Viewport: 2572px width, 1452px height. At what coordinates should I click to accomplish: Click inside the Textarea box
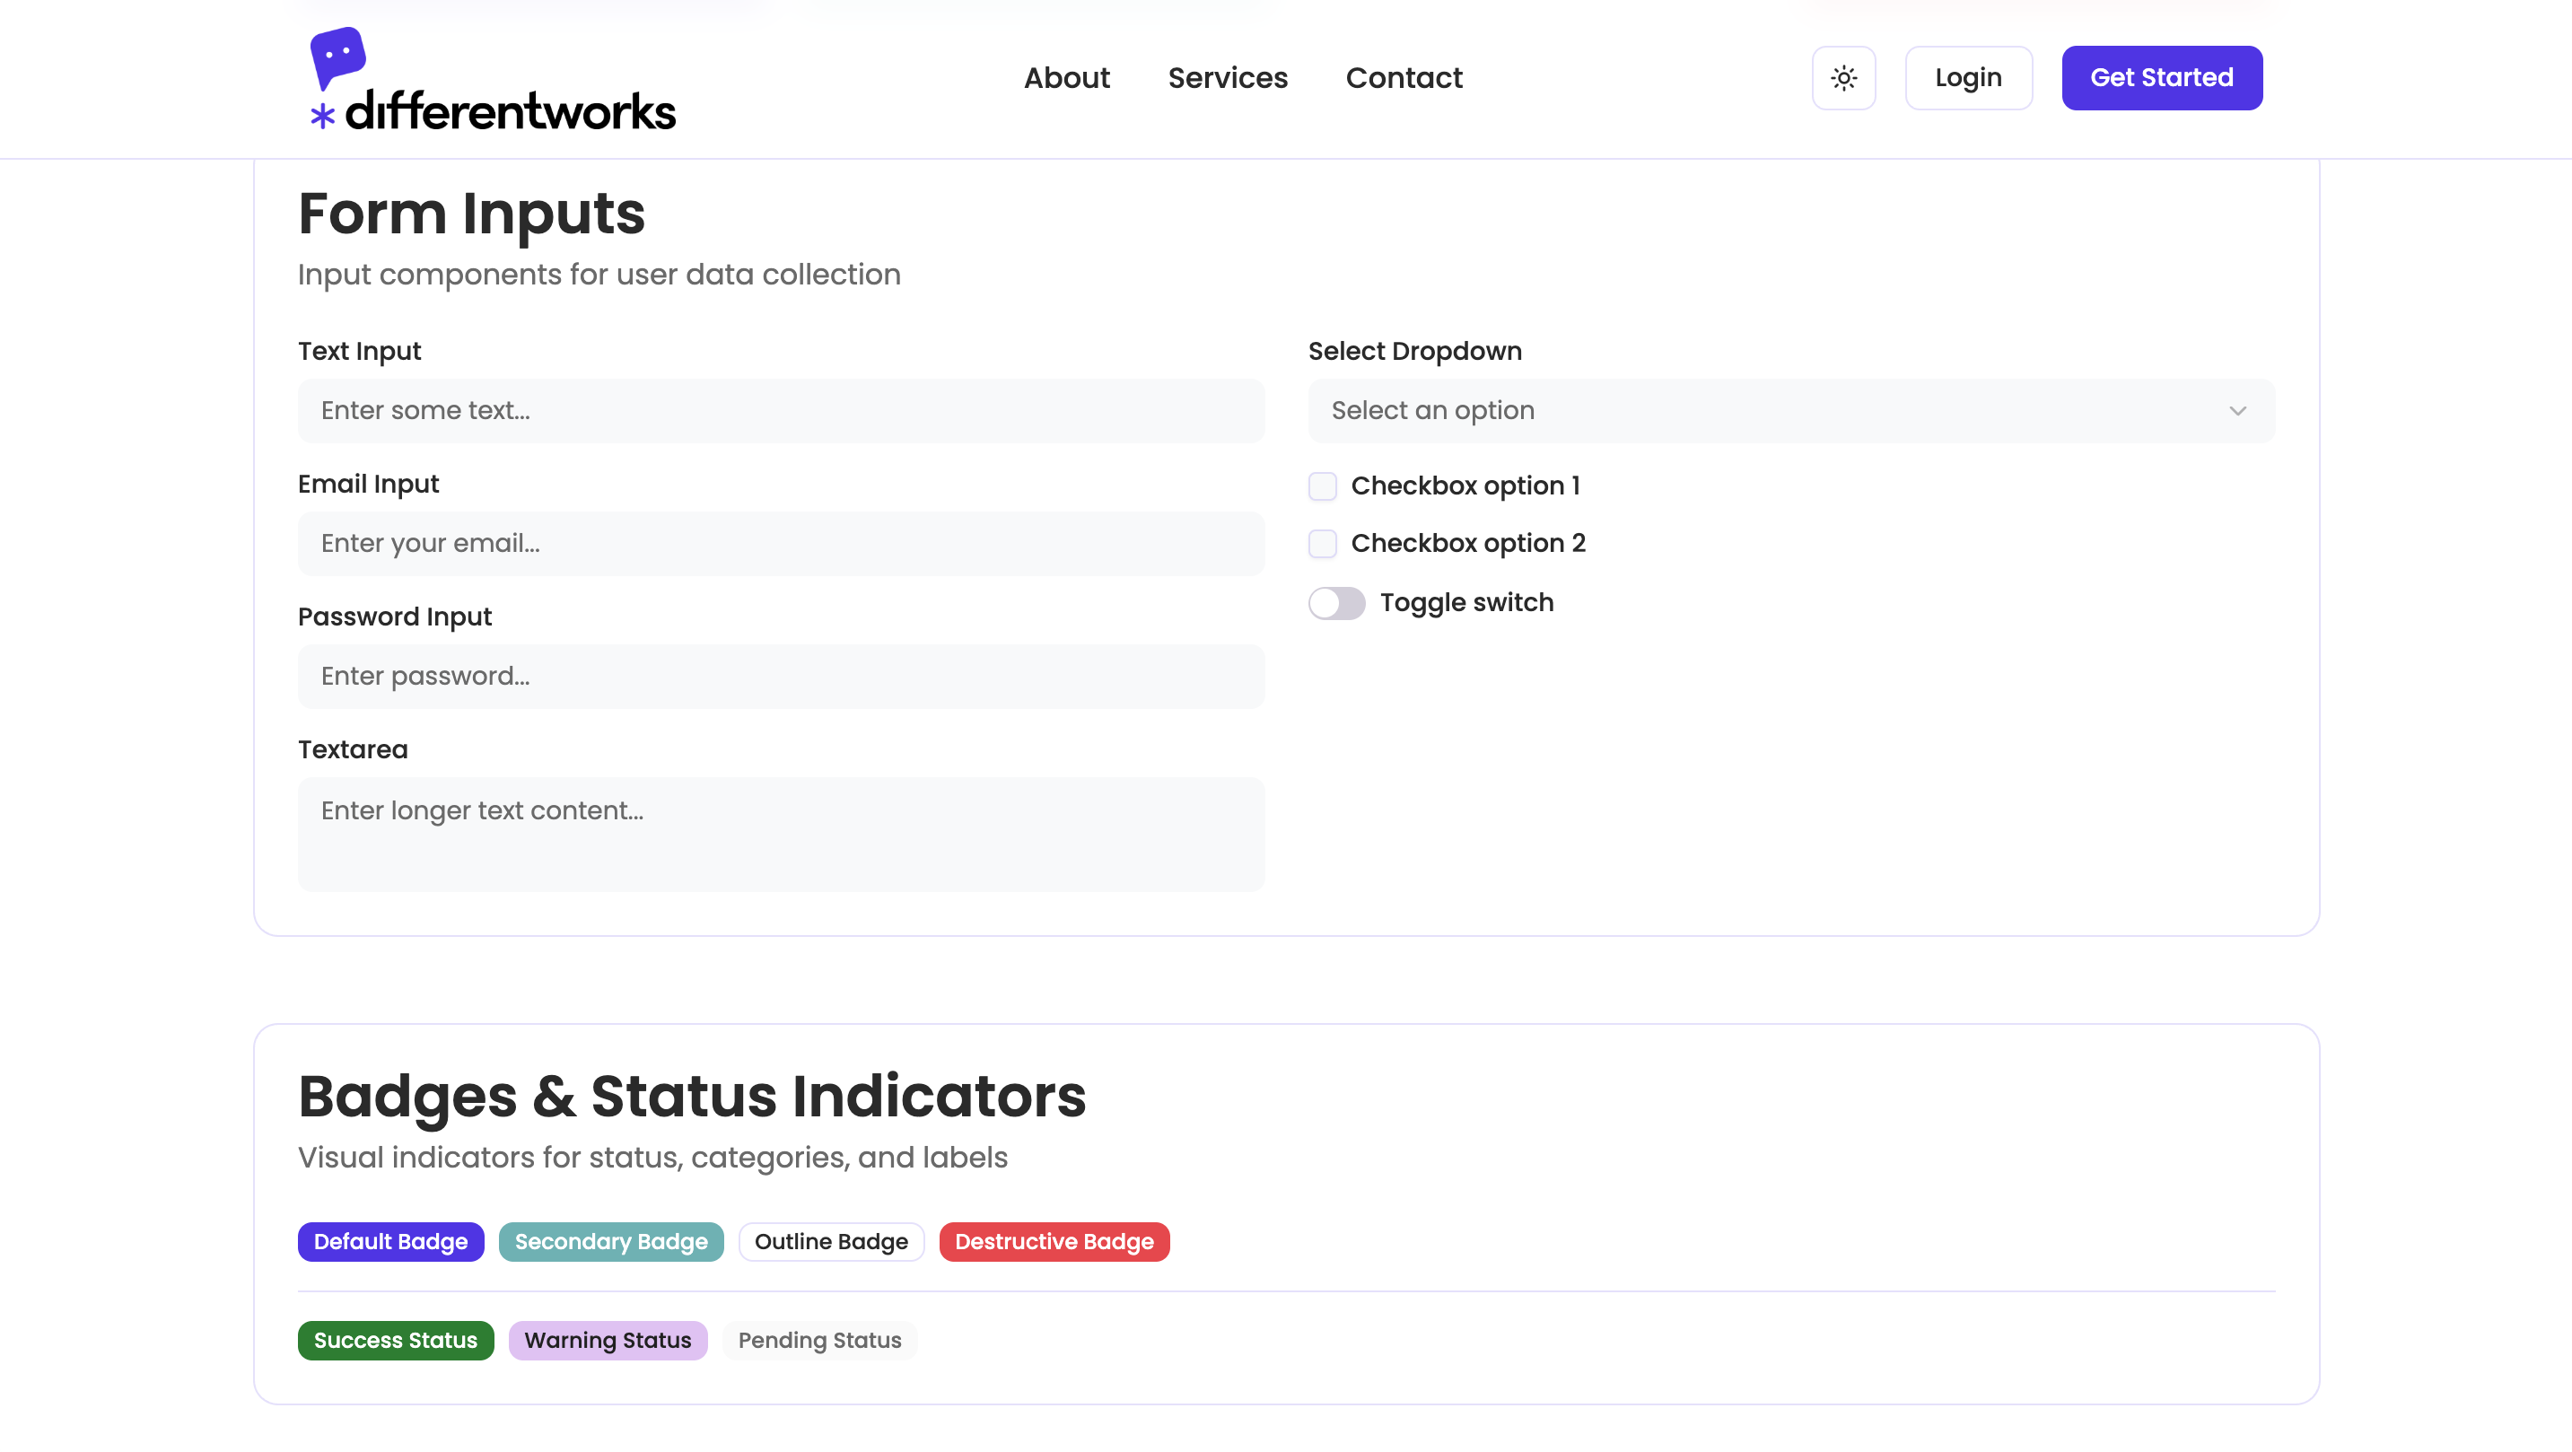coord(780,833)
